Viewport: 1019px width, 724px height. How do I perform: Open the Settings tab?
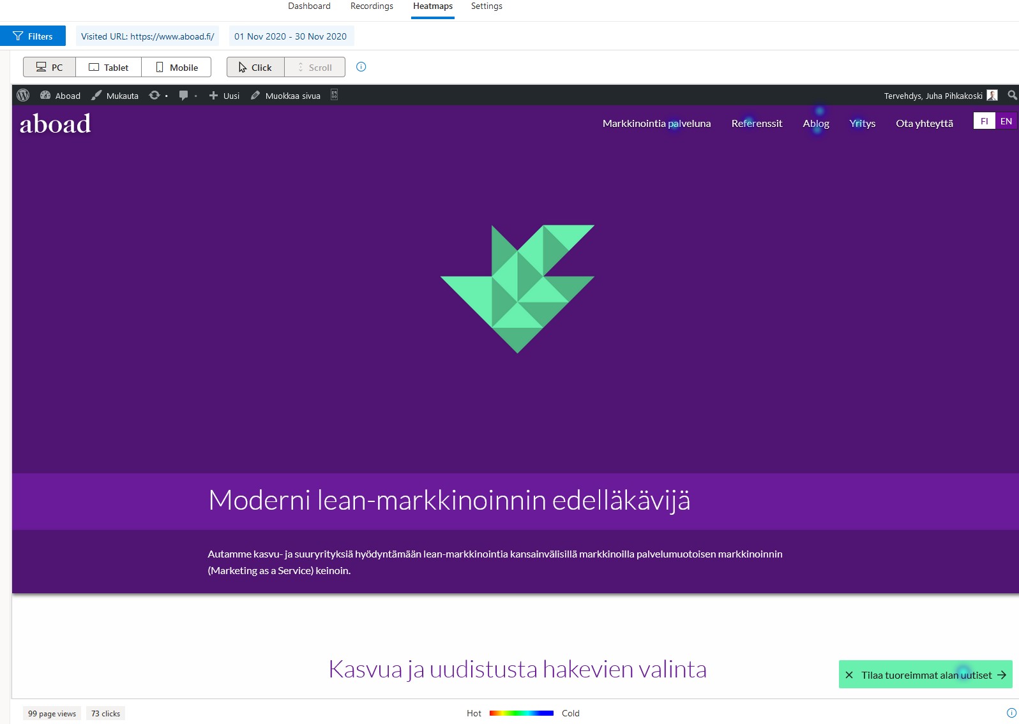pyautogui.click(x=487, y=6)
